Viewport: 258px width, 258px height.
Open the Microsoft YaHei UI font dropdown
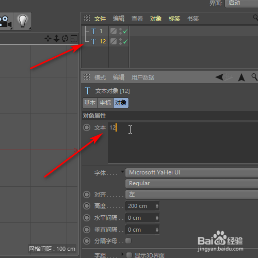click(191, 172)
